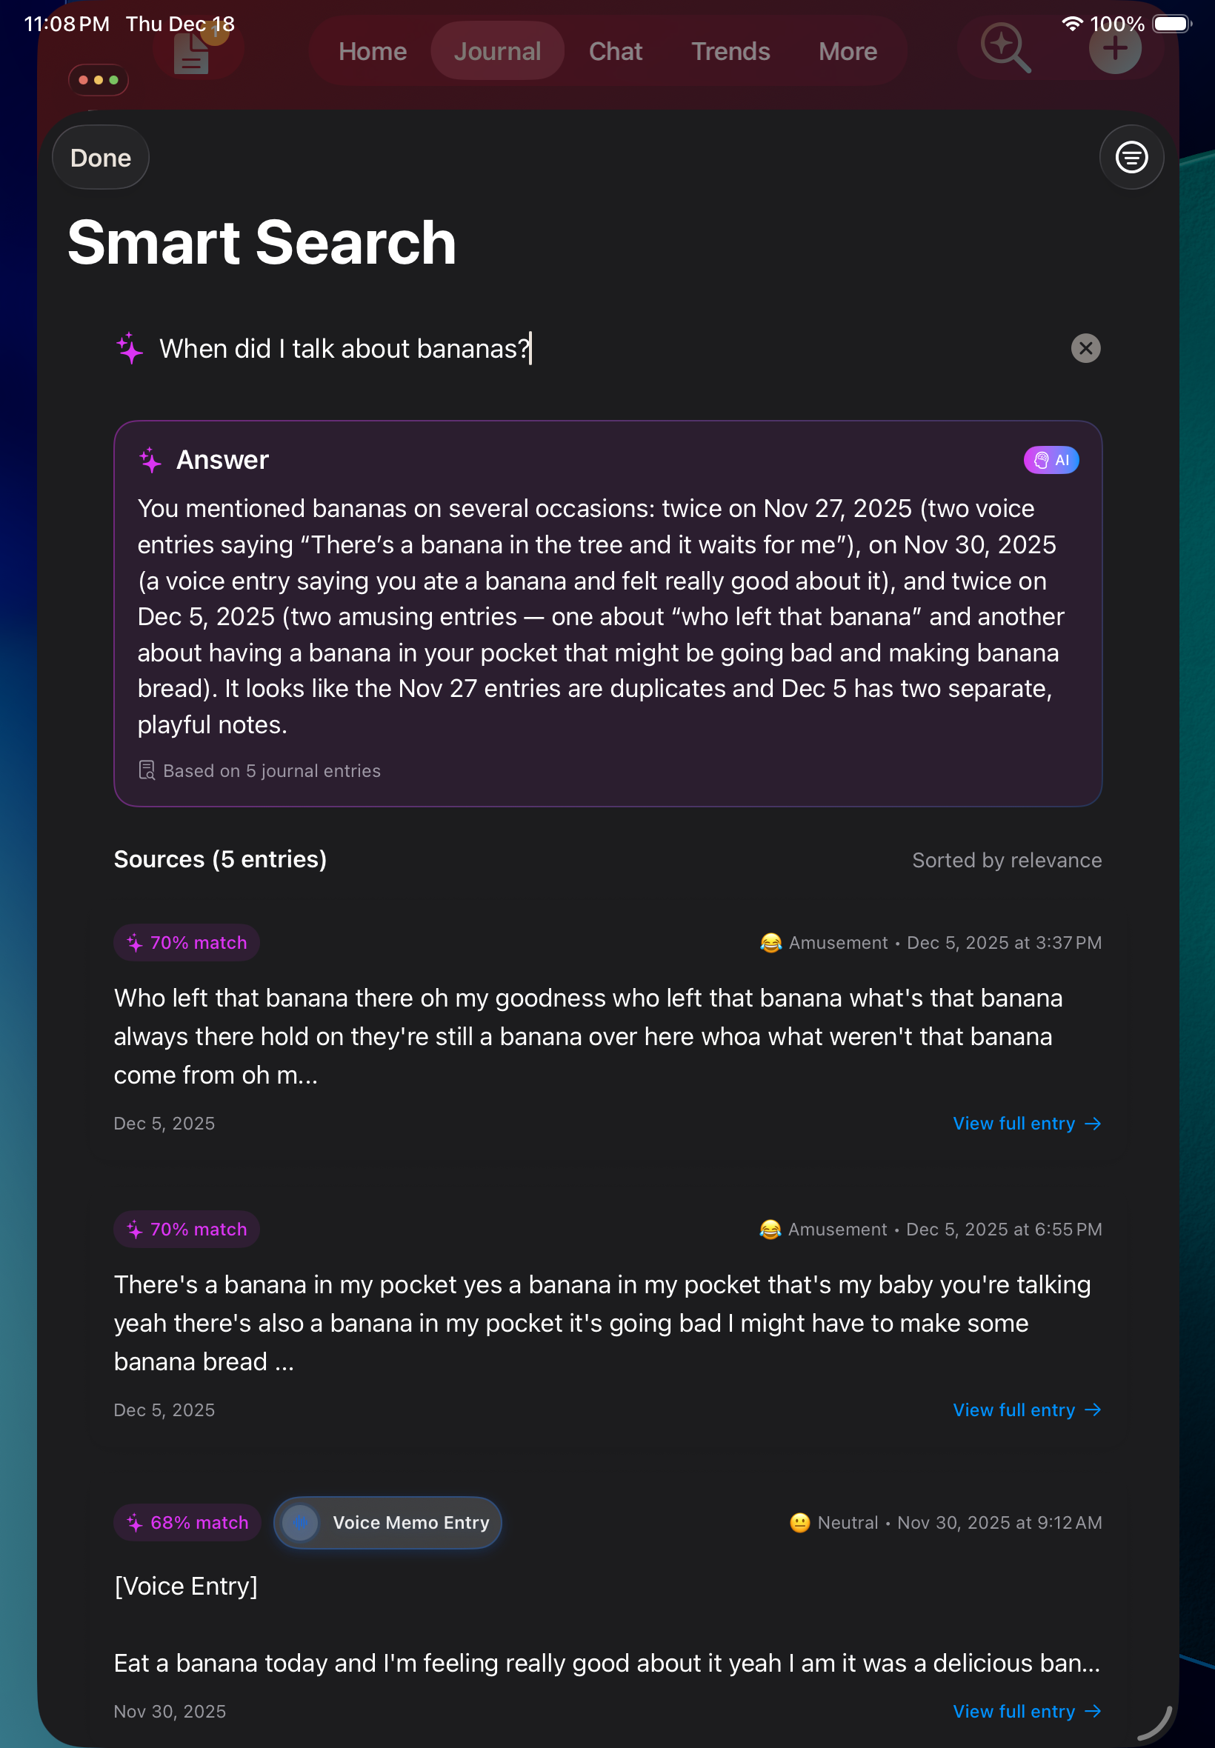Viewport: 1215px width, 1748px height.
Task: Click the journal icon beside 'Based on 5 journal entries'
Action: point(146,770)
